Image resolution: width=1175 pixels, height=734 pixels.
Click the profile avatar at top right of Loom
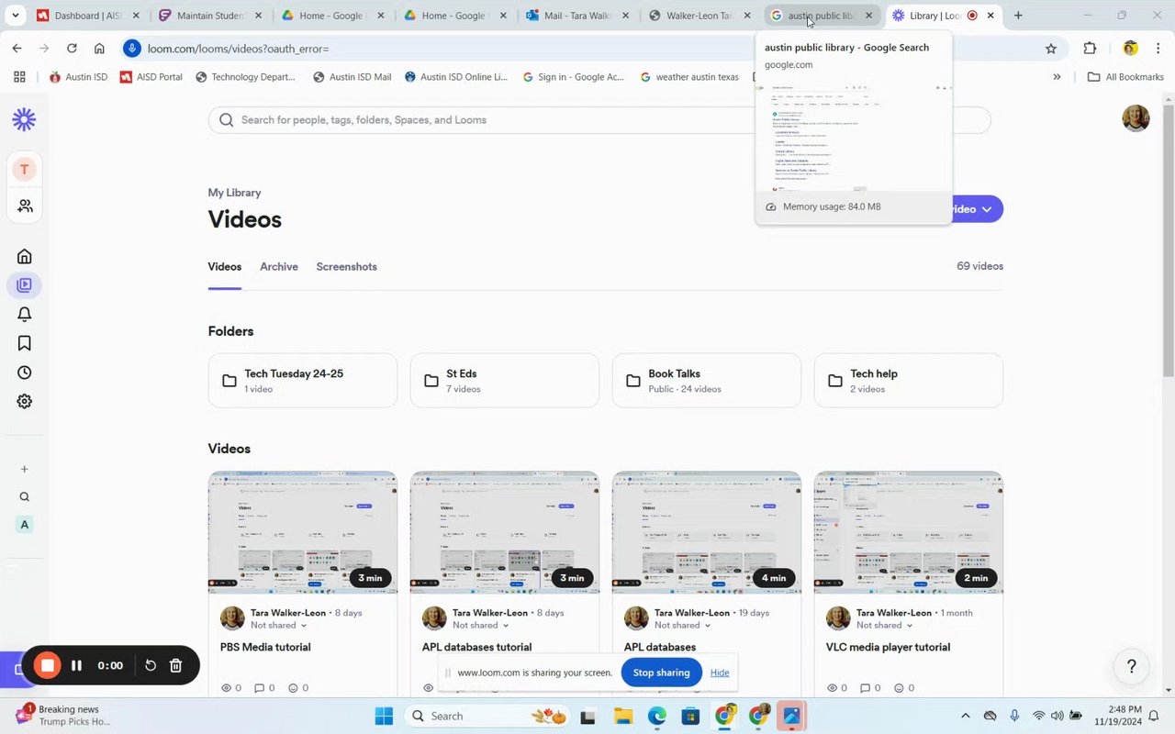pyautogui.click(x=1136, y=118)
